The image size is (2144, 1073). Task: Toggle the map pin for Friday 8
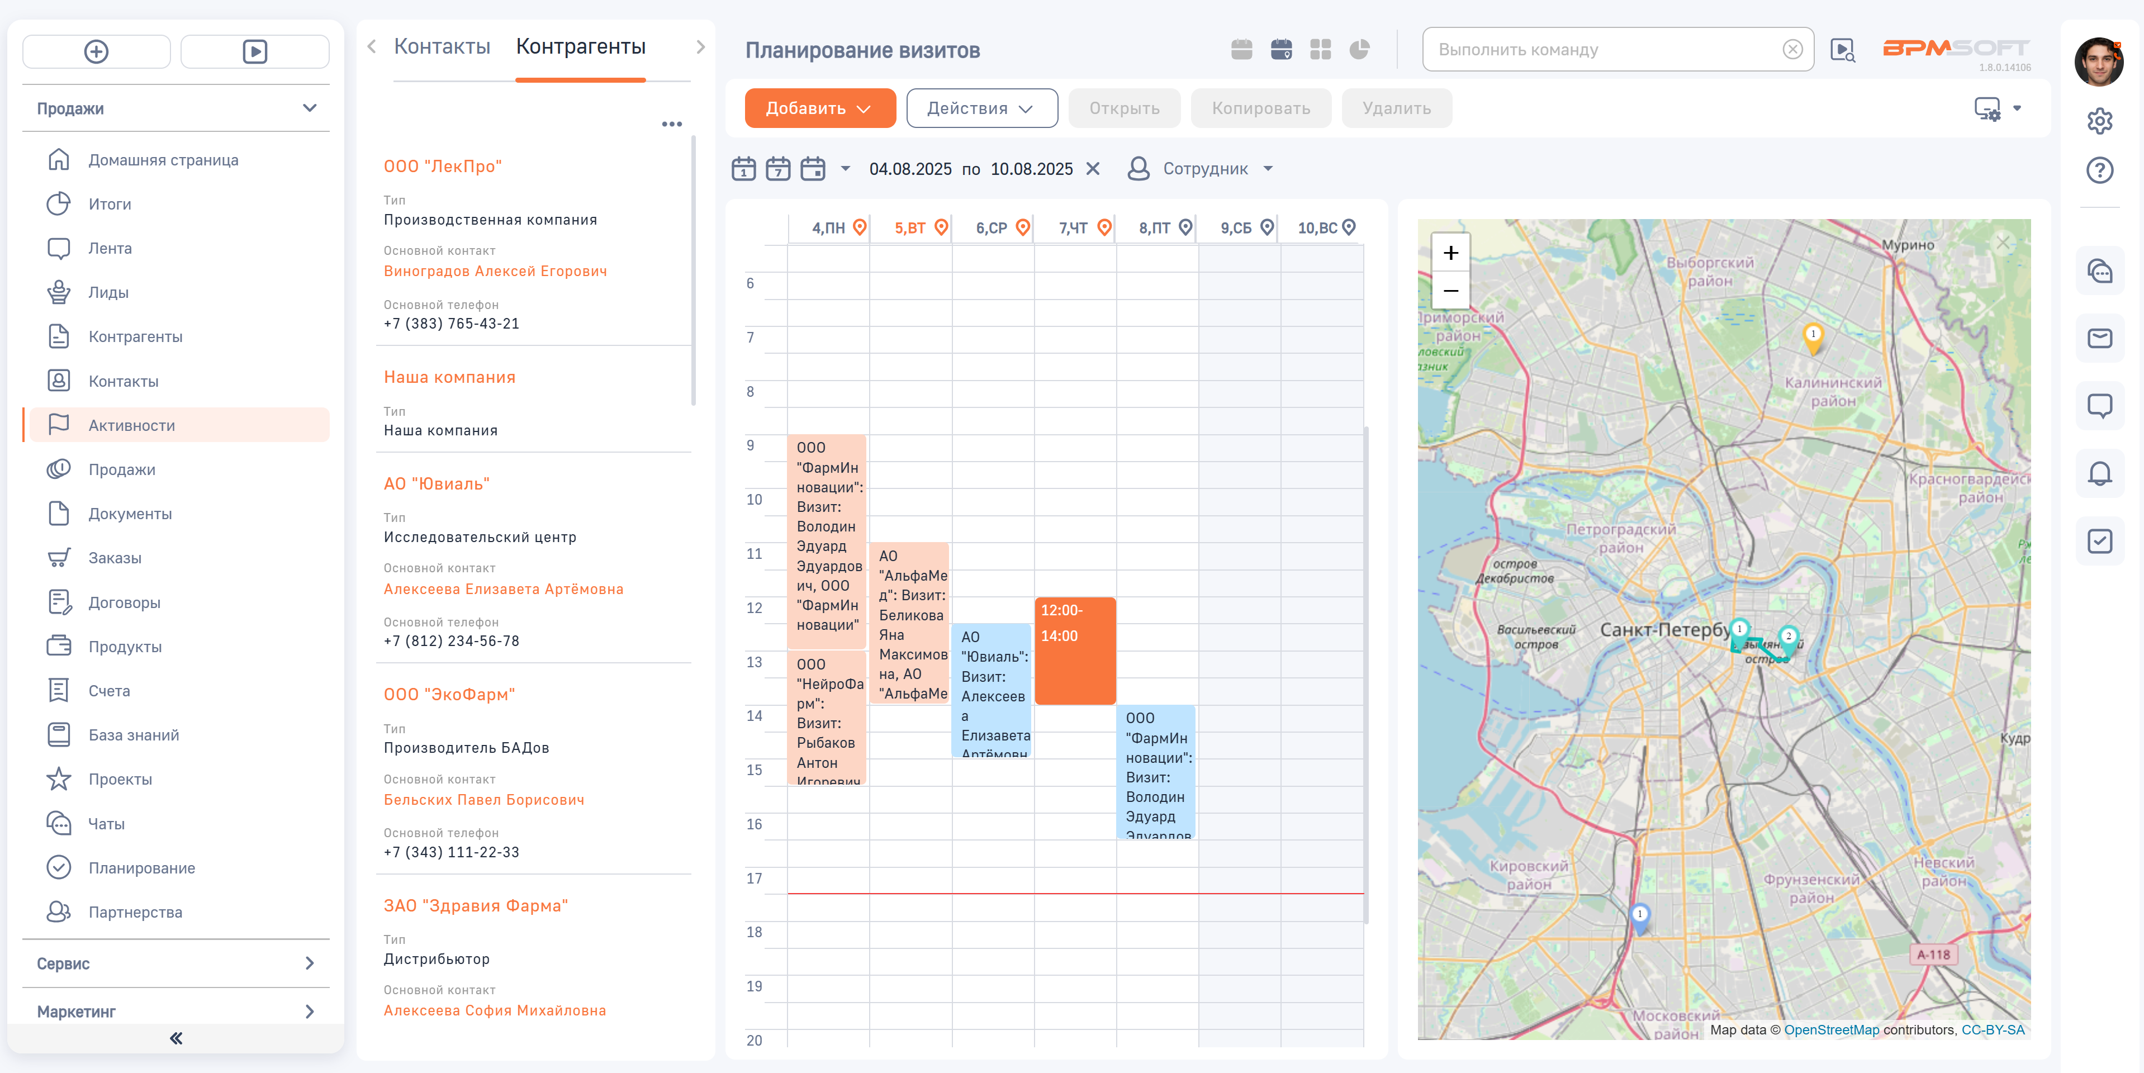(1186, 226)
